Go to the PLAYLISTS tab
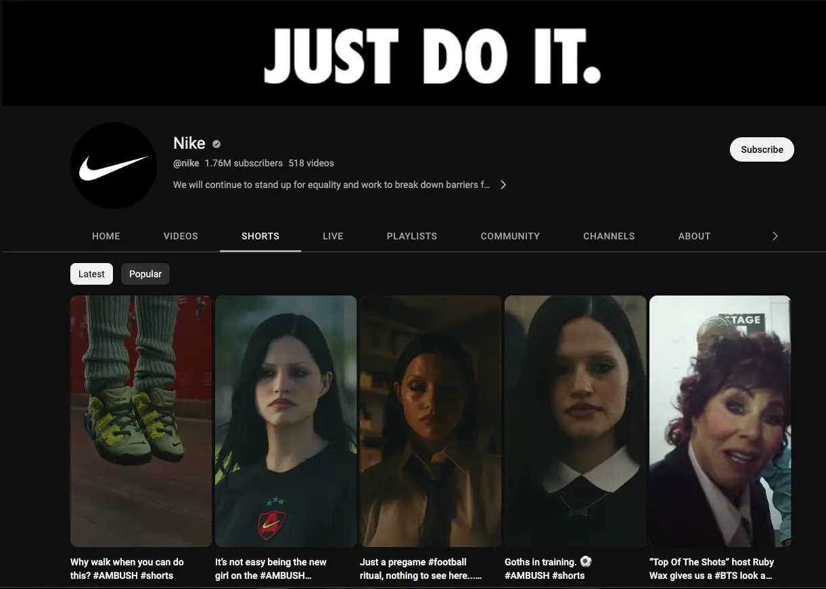This screenshot has height=589, width=826. (x=412, y=236)
